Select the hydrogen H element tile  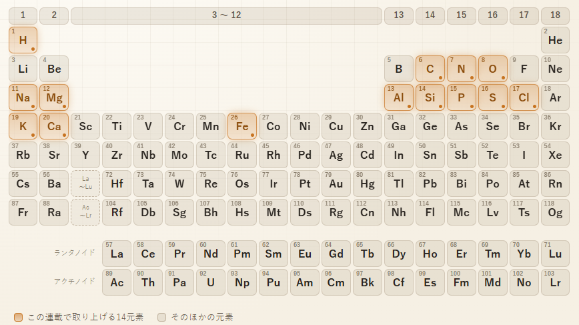click(x=23, y=40)
